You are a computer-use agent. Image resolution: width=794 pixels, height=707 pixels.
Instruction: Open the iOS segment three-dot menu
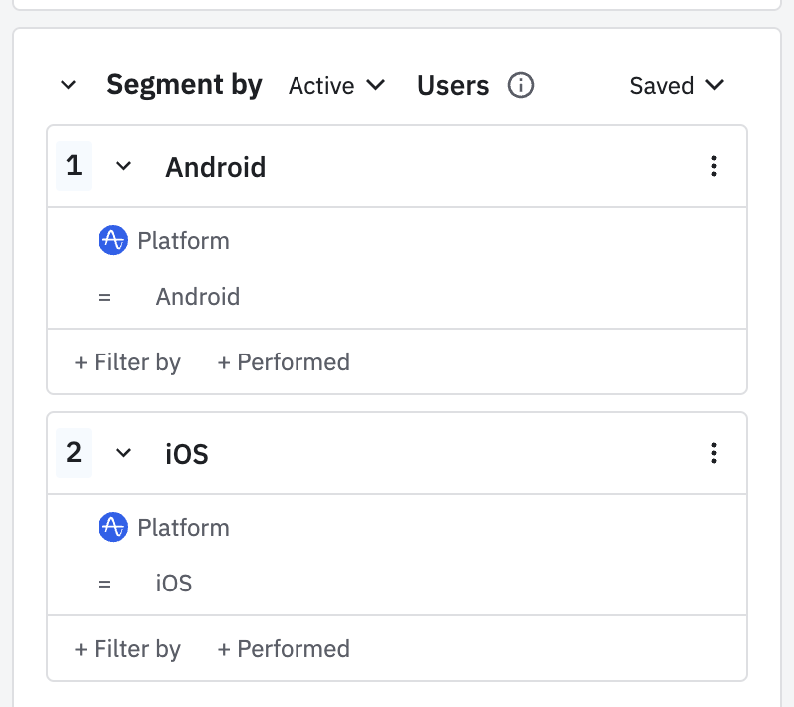(x=713, y=454)
